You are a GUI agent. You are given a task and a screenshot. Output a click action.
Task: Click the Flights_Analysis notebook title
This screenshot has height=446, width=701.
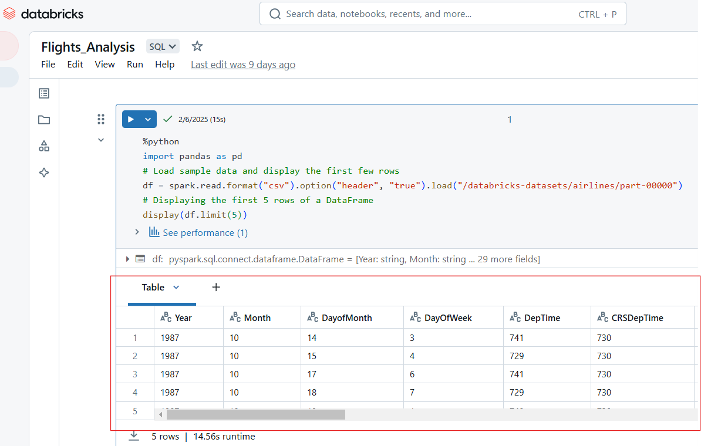click(x=87, y=47)
